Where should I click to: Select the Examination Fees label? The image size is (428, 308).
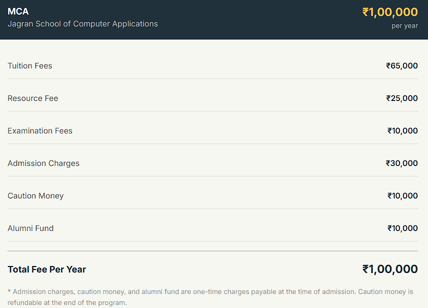pyautogui.click(x=40, y=131)
